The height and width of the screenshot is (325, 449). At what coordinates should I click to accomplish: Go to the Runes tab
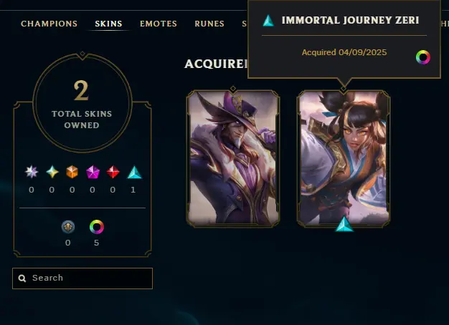coord(209,24)
